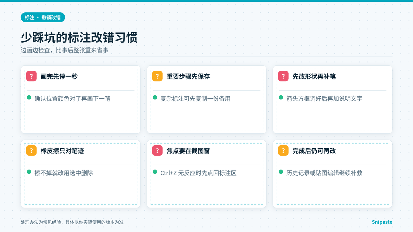Click the footer note 处理办法为常见经验
Image resolution: width=413 pixels, height=232 pixels.
(x=41, y=222)
